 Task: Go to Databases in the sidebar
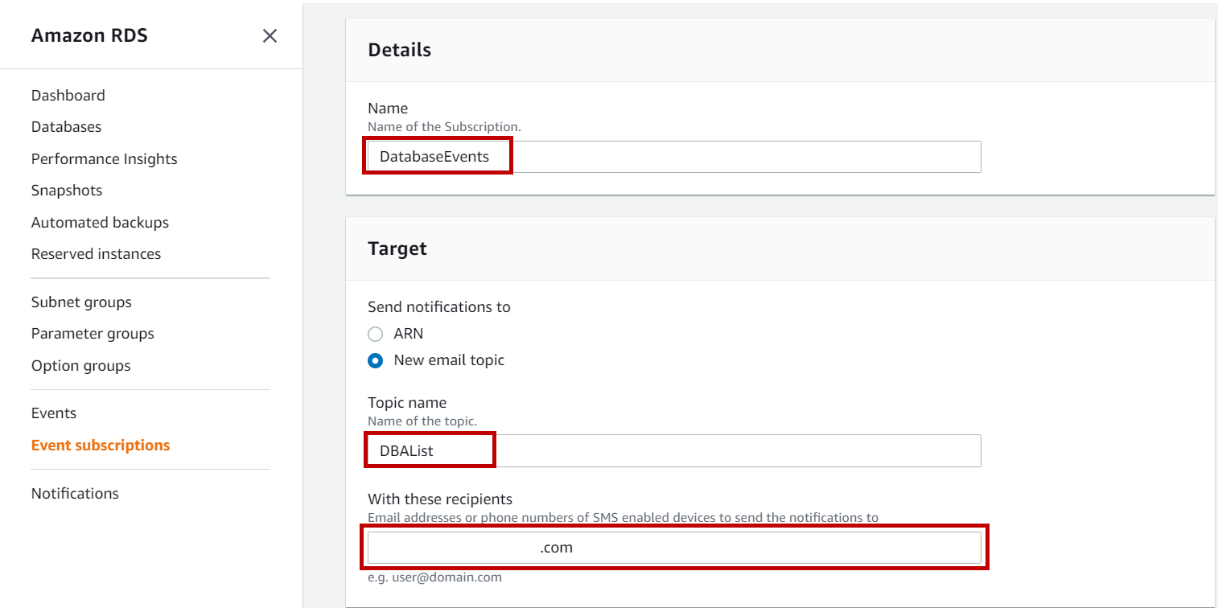click(67, 127)
